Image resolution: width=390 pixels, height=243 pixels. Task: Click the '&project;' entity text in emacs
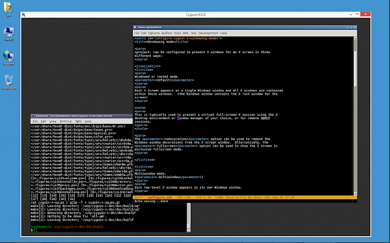pos(143,52)
